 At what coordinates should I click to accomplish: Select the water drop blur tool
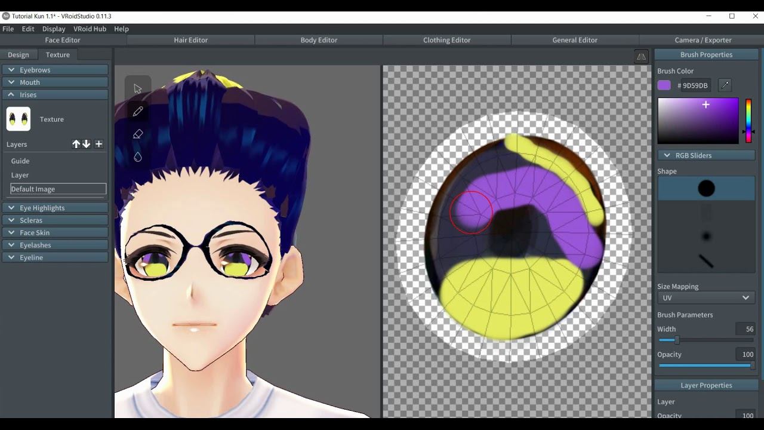(138, 156)
